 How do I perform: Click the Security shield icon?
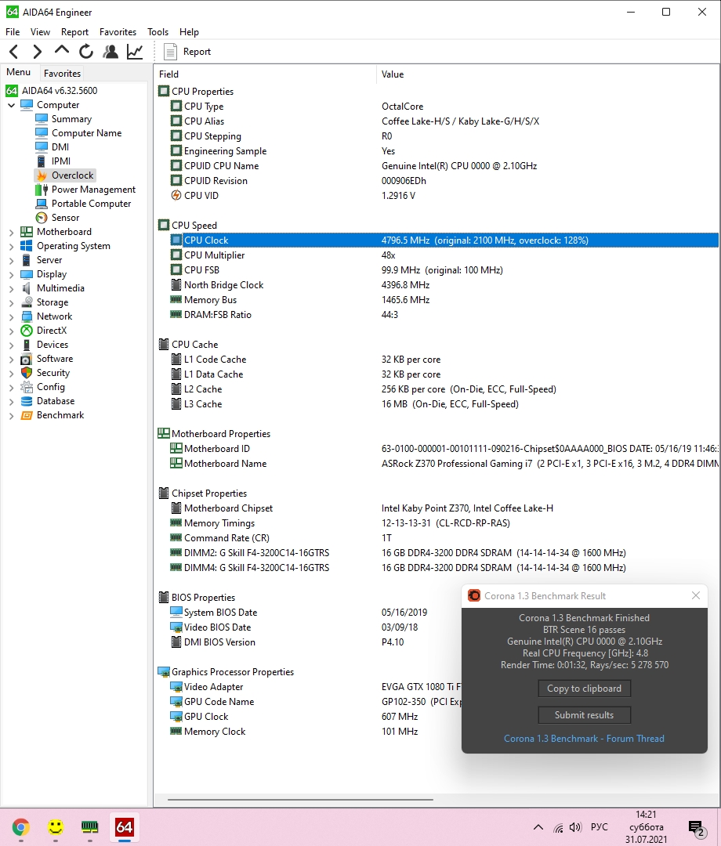click(x=27, y=373)
